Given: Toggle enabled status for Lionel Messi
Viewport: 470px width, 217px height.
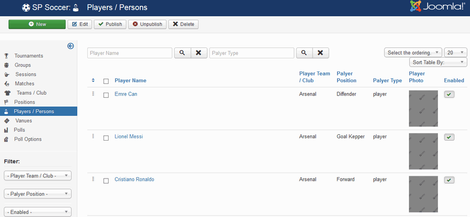Looking at the screenshot, I should click(449, 137).
